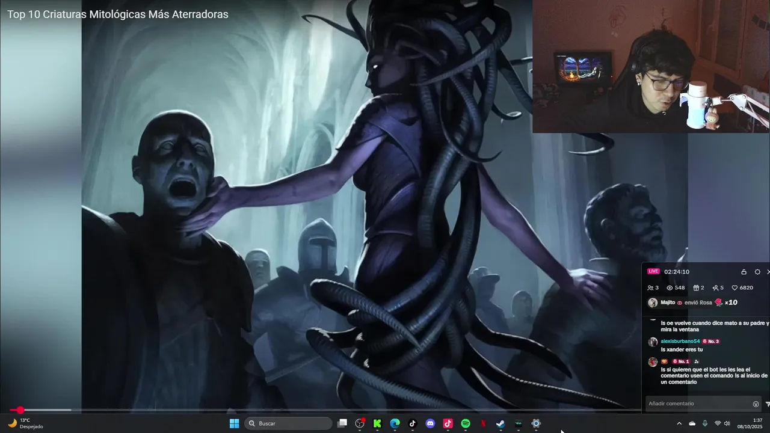This screenshot has height=433, width=770.
Task: Open Spotify from the taskbar
Action: pos(465,423)
